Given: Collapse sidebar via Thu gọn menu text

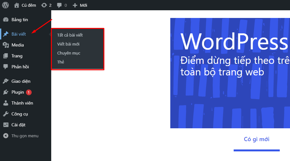Looking at the screenshot, I should 25,136.
